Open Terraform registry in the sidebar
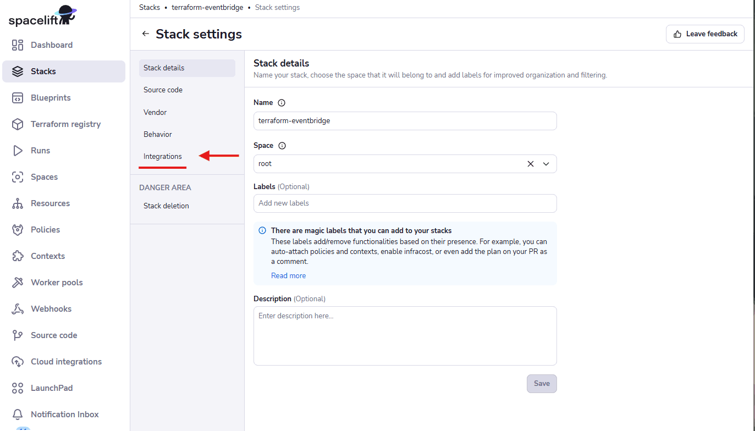Image resolution: width=755 pixels, height=431 pixels. [x=64, y=124]
